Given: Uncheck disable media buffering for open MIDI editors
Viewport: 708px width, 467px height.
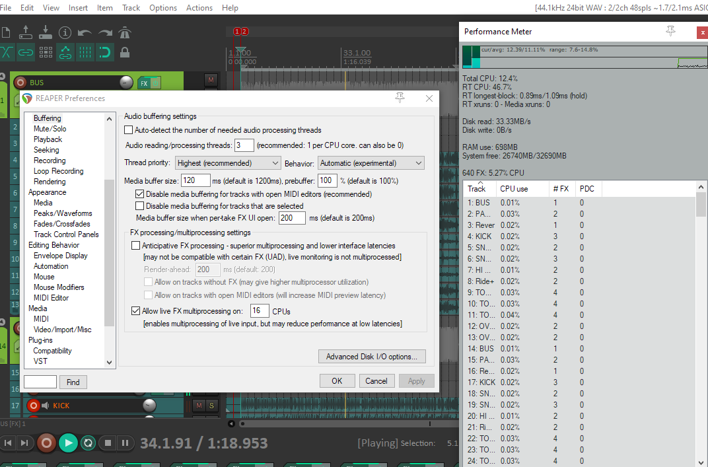Looking at the screenshot, I should pos(139,194).
